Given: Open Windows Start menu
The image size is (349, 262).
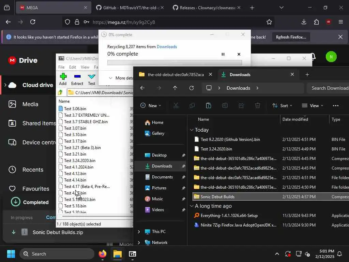Looking at the screenshot, I should pos(11,254).
